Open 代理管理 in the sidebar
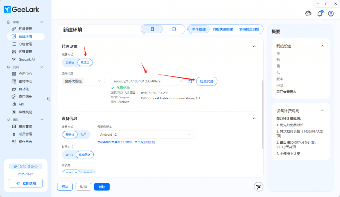The image size is (340, 197). coord(25,52)
